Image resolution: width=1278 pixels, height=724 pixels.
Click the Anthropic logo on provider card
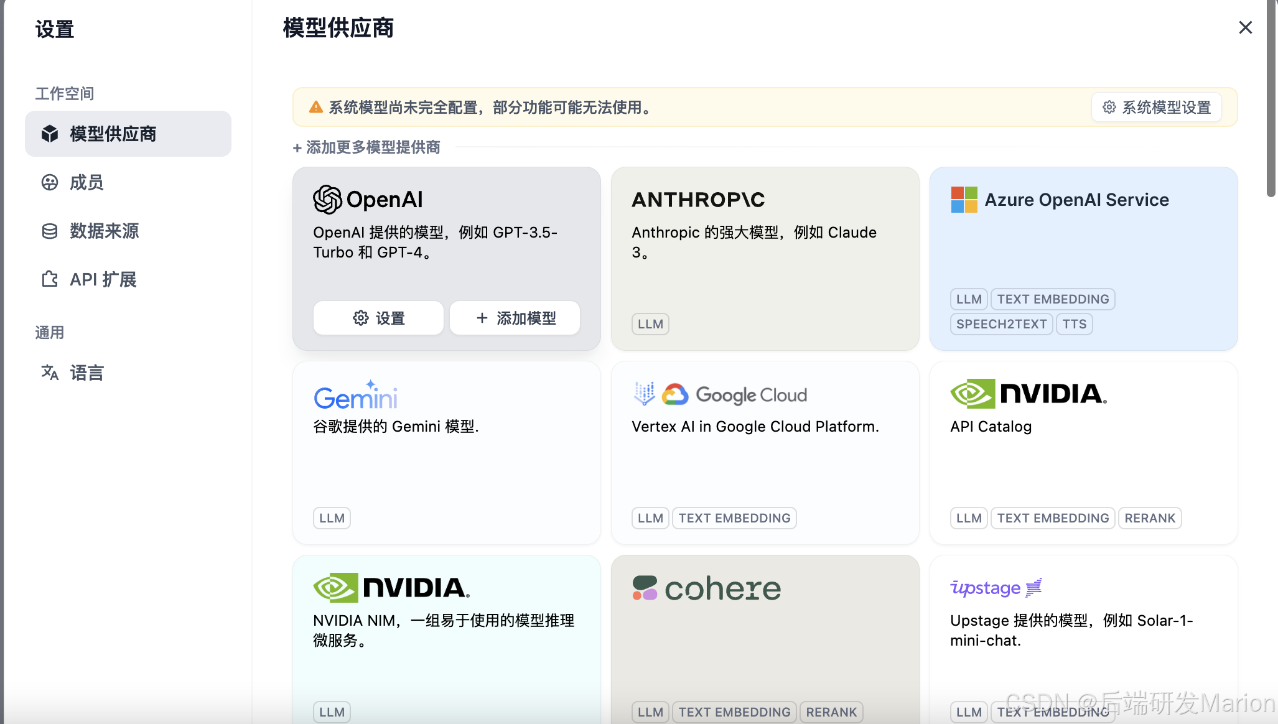click(x=698, y=200)
